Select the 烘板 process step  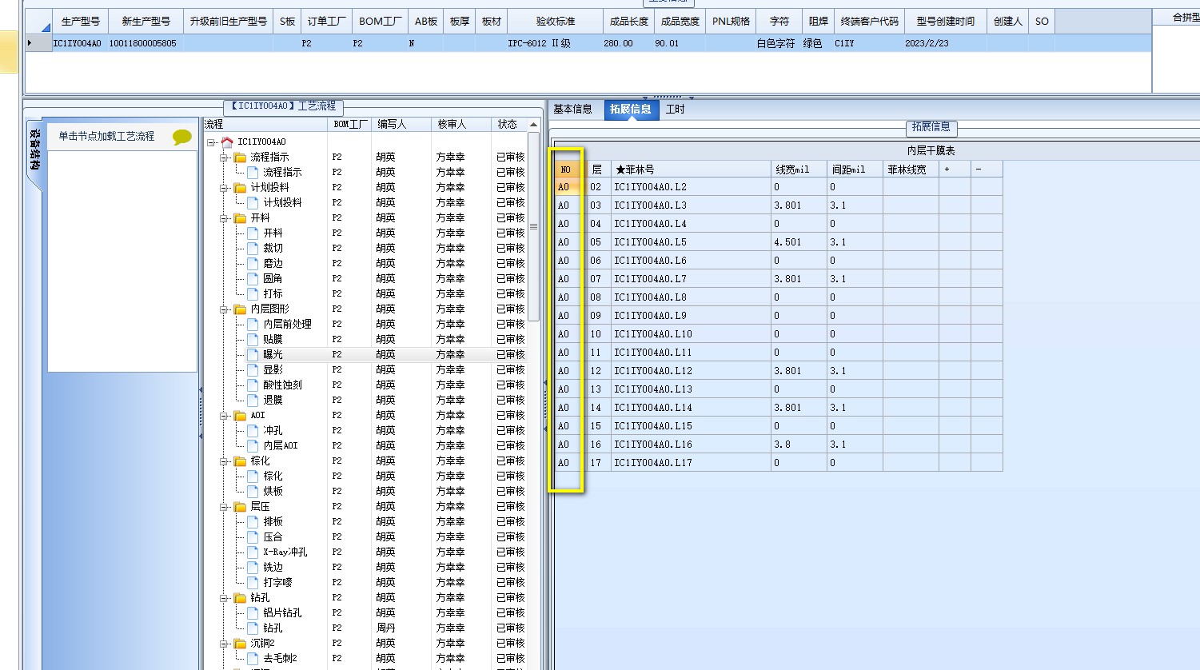coord(273,492)
